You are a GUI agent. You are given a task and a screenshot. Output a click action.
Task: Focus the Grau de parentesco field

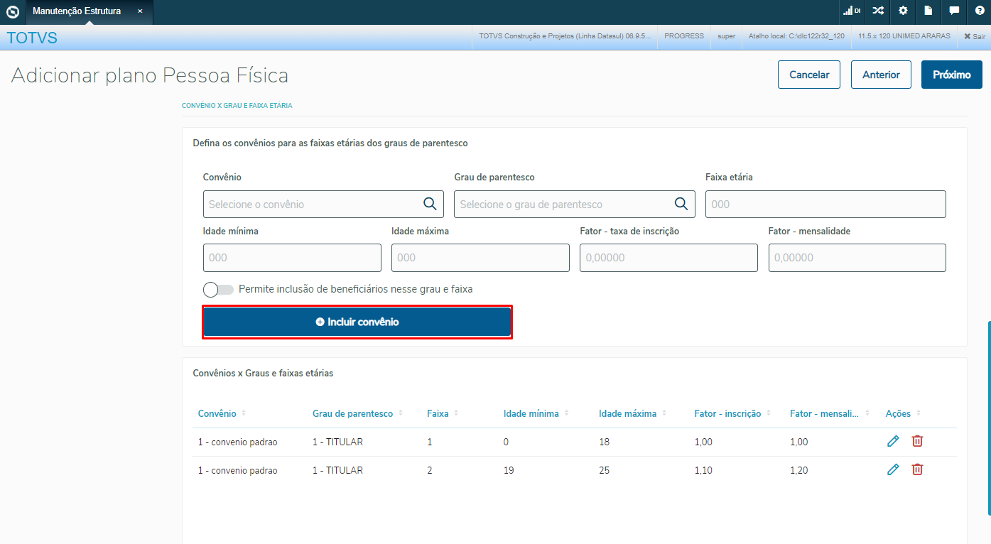[574, 204]
